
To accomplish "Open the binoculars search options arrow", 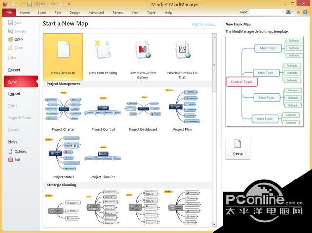I will coord(292,12).
